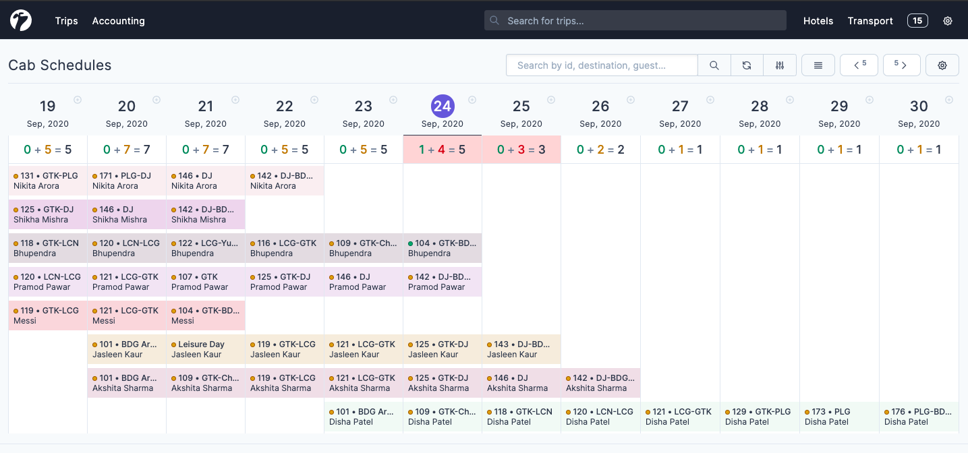Click the target icon above Sep 24
The width and height of the screenshot is (968, 453).
click(473, 99)
